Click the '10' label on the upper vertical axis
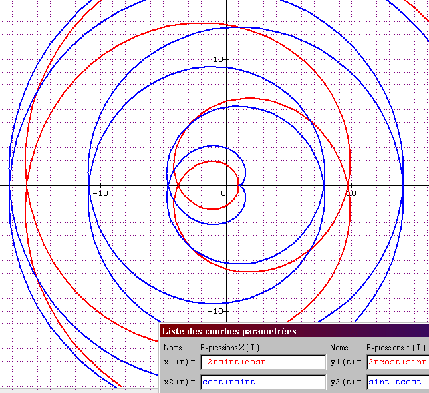This screenshot has width=429, height=393. click(x=217, y=59)
